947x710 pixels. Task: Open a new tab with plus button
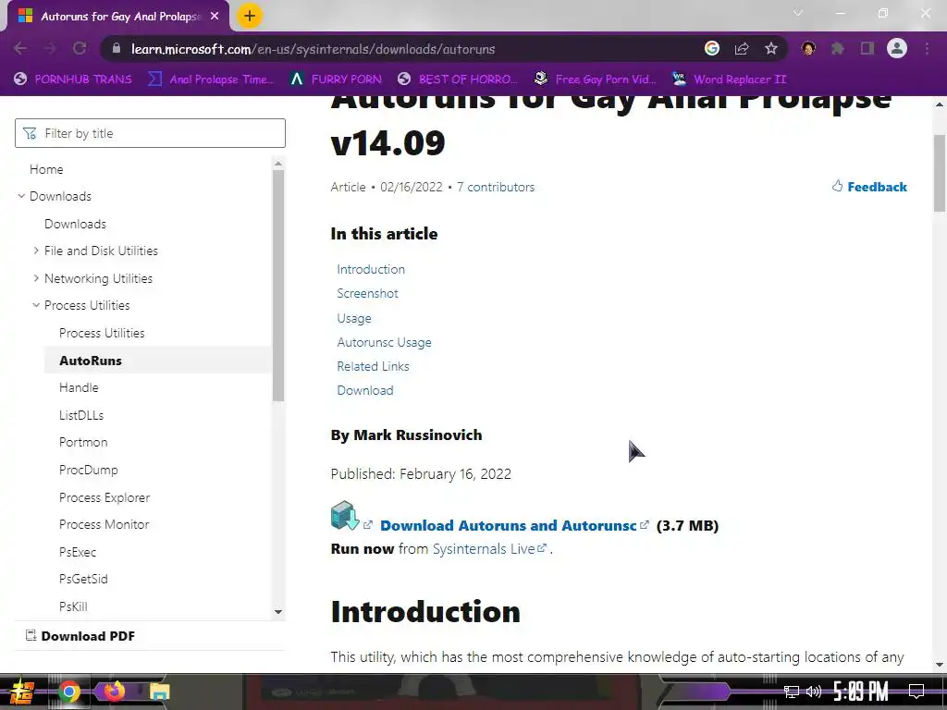(250, 16)
